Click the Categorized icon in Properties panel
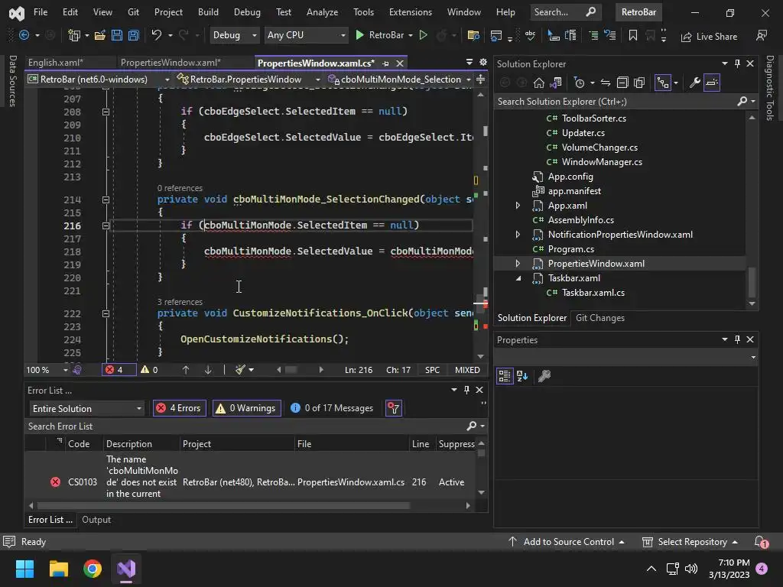 coord(505,376)
